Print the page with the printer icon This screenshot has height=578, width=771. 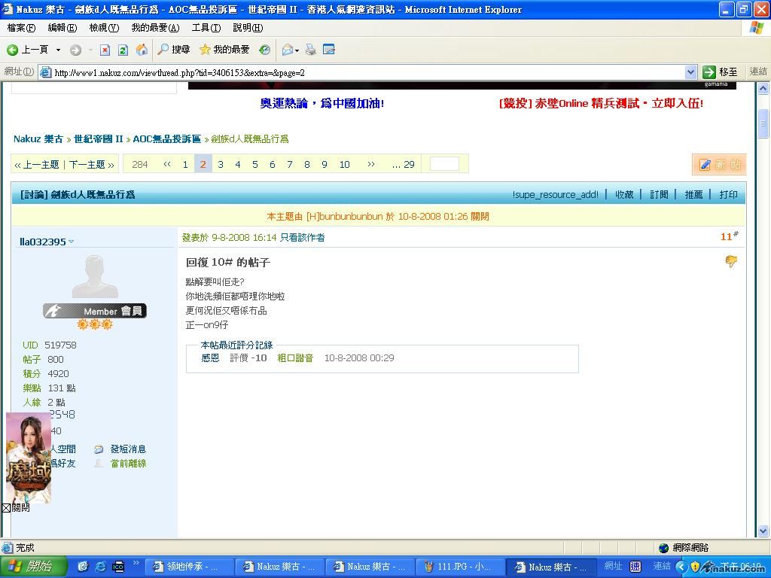[311, 49]
